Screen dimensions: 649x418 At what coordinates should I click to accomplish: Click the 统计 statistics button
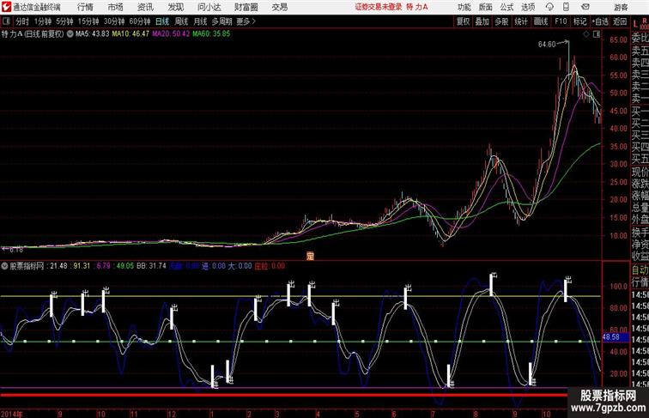(x=521, y=21)
